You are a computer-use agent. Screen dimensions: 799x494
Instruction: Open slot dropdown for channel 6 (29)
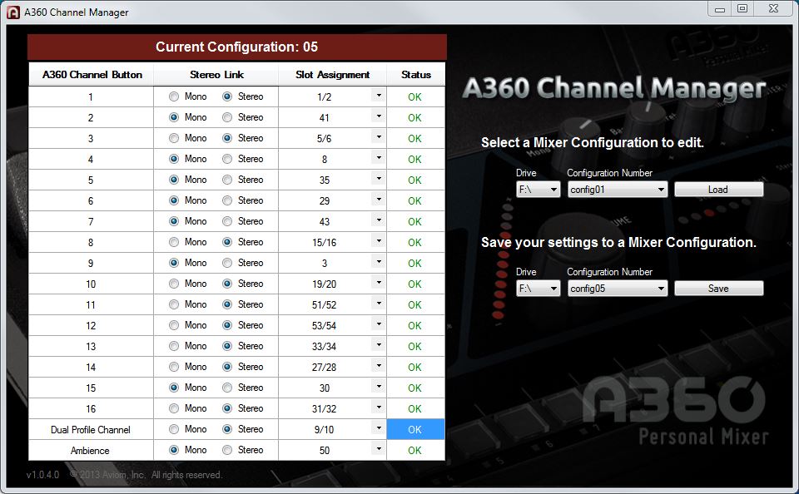coord(378,199)
